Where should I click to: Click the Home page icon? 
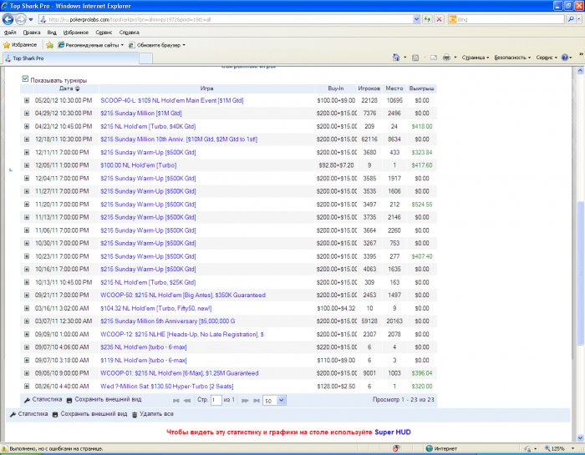coord(396,58)
